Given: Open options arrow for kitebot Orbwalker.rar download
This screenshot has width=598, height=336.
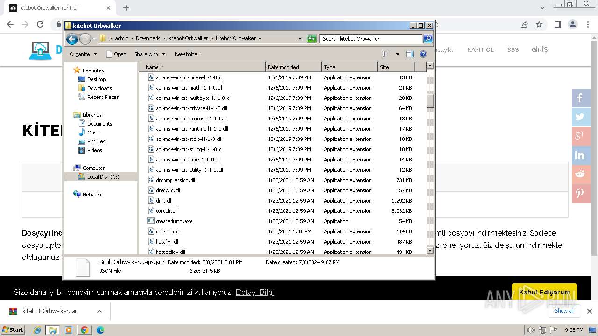Looking at the screenshot, I should [100, 311].
